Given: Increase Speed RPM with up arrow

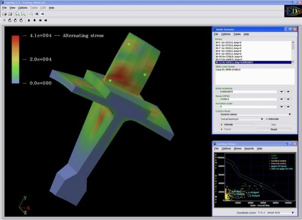Looking at the screenshot, I should coord(288,99).
